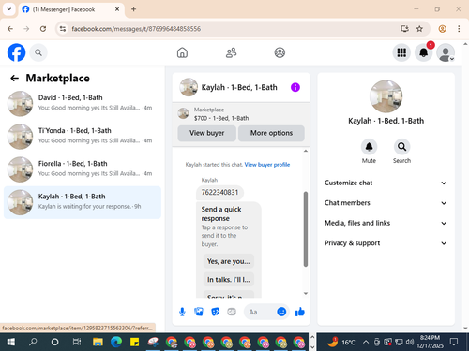Select Kaylah 1-Bed, 1-Bath conversation
This screenshot has height=351, width=469.
tap(83, 202)
